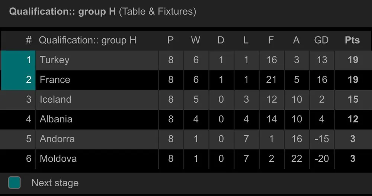Viewport: 372px width, 196px height.
Task: Click the A goals-against column header
Action: coord(296,40)
